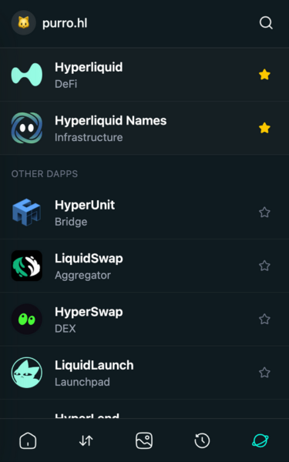The height and width of the screenshot is (462, 289).
Task: Favorite LiquidSwap with its star
Action: coord(264,266)
